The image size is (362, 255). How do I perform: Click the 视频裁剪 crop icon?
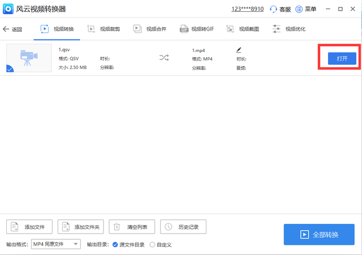(x=91, y=29)
